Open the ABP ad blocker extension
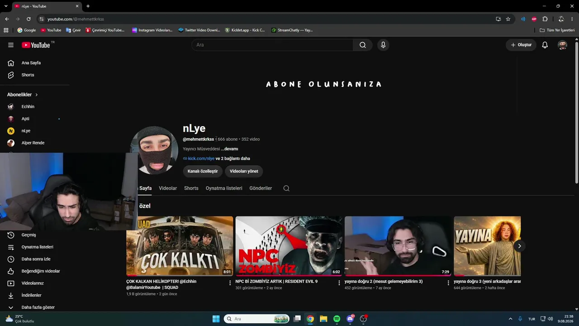The width and height of the screenshot is (579, 326). pyautogui.click(x=534, y=19)
